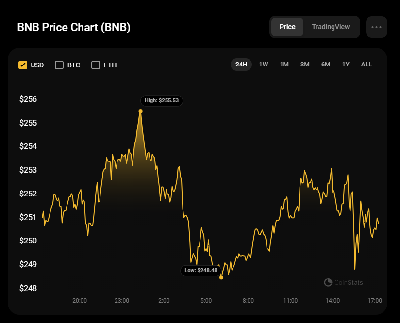
Task: Click the High $255.53 price marker
Action: (x=162, y=100)
